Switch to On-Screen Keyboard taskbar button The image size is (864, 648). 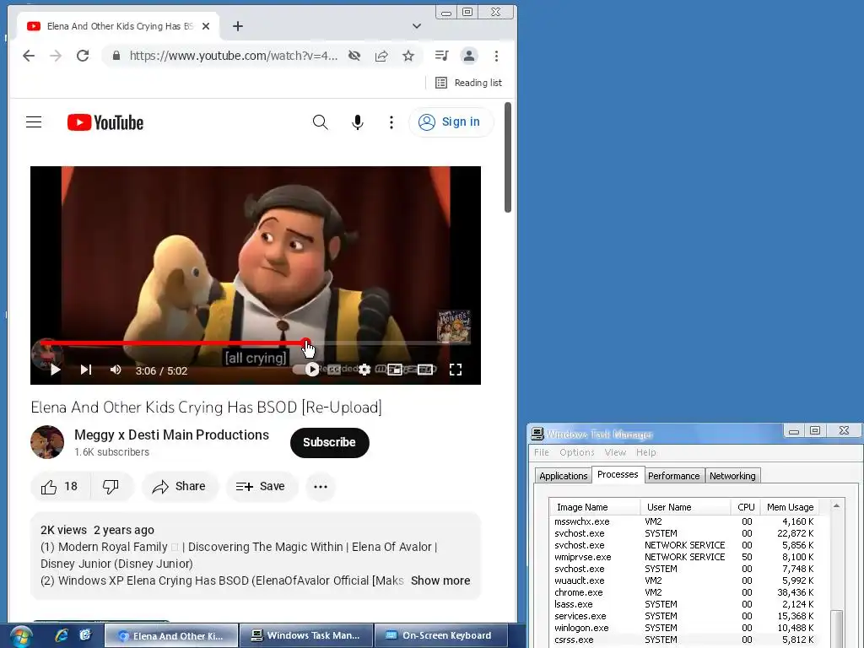441,635
